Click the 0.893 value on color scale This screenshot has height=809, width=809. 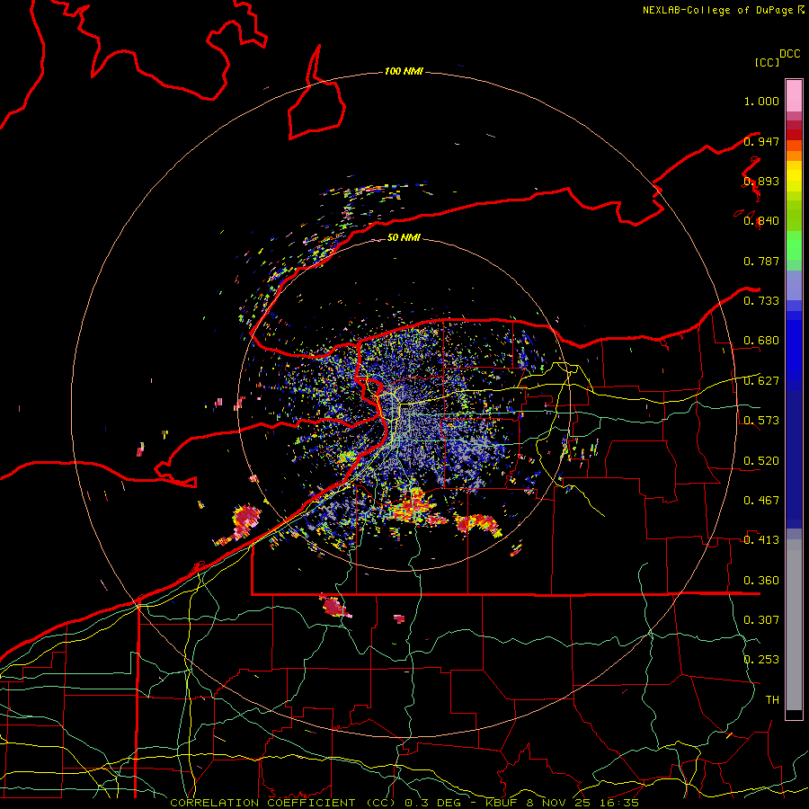pyautogui.click(x=761, y=181)
